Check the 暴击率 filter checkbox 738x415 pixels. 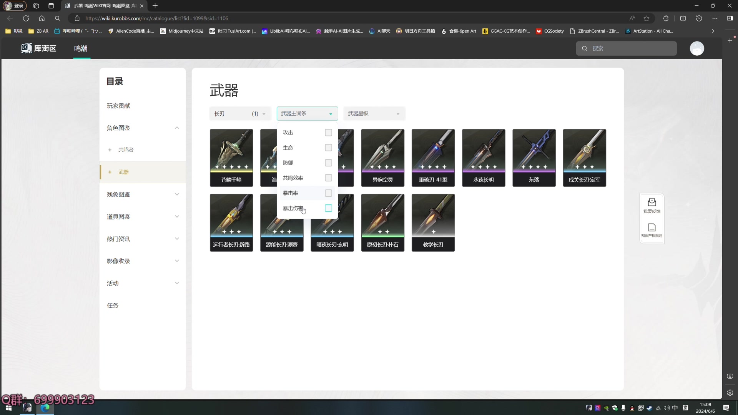coord(328,193)
